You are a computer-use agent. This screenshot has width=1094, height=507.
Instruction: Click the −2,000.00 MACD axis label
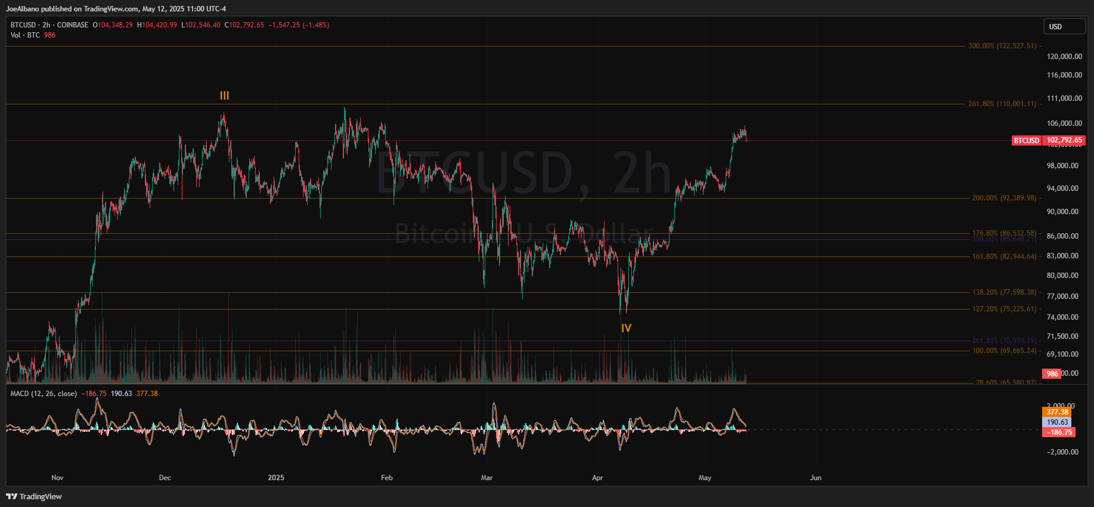1062,452
